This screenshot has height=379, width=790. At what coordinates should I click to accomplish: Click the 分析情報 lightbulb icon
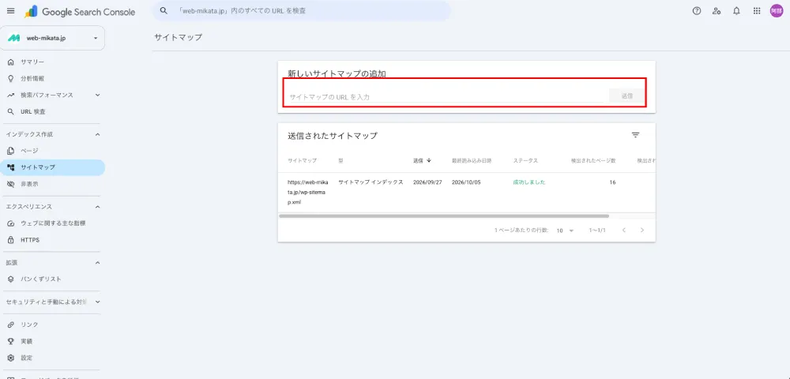point(10,78)
